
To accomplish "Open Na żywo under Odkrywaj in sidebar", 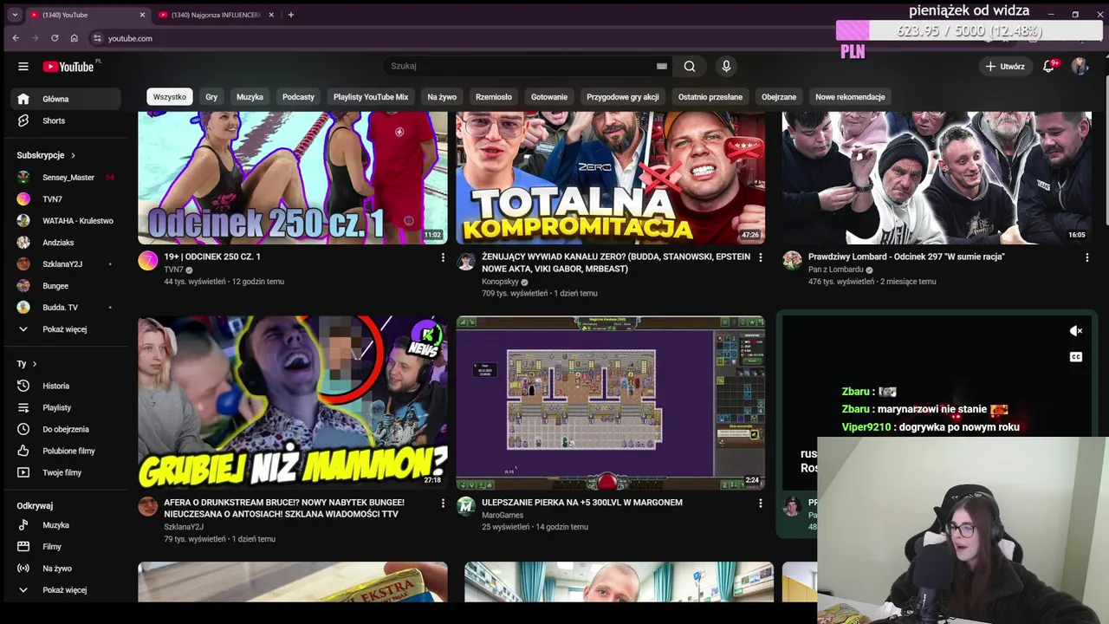I will click(66, 569).
